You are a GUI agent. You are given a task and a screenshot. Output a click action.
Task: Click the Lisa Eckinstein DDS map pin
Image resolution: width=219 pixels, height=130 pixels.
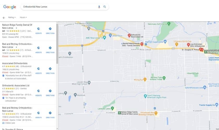[x=188, y=45]
